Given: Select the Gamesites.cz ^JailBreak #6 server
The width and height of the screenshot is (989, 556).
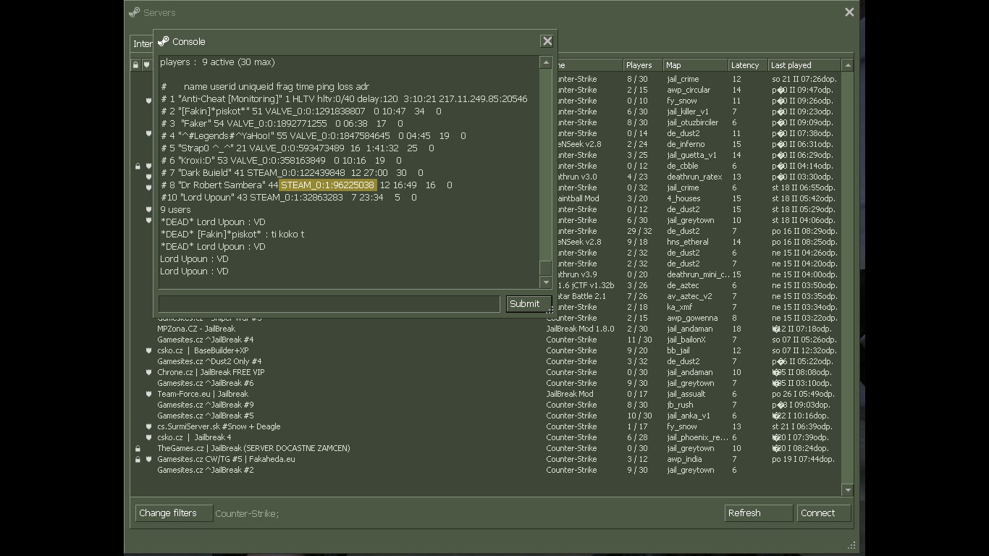Looking at the screenshot, I should pyautogui.click(x=486, y=383).
